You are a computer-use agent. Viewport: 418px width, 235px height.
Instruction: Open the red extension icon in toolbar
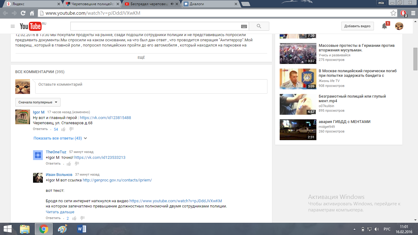click(x=404, y=13)
